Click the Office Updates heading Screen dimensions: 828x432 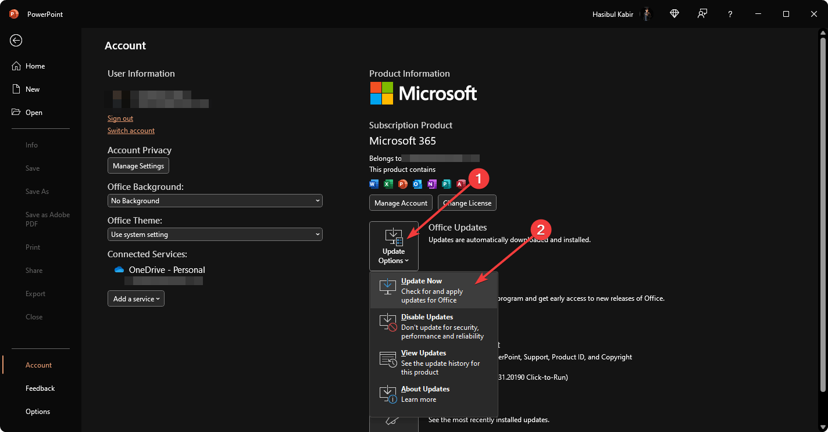coord(458,228)
